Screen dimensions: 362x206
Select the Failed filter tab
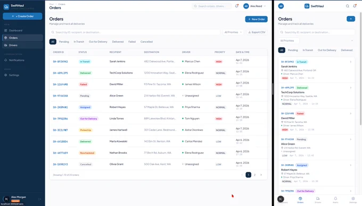click(132, 42)
